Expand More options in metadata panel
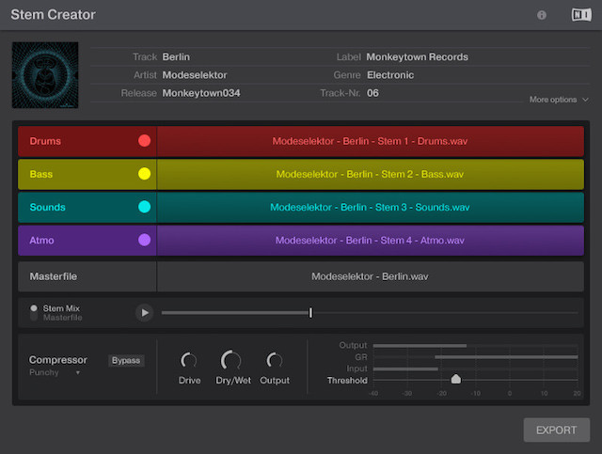The height and width of the screenshot is (454, 602). click(x=559, y=99)
